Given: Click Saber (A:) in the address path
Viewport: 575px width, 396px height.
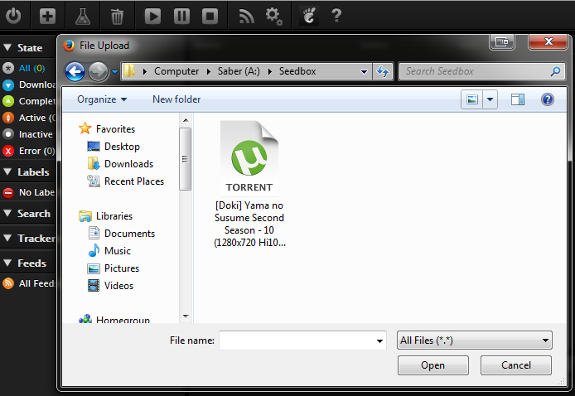Looking at the screenshot, I should [x=239, y=71].
